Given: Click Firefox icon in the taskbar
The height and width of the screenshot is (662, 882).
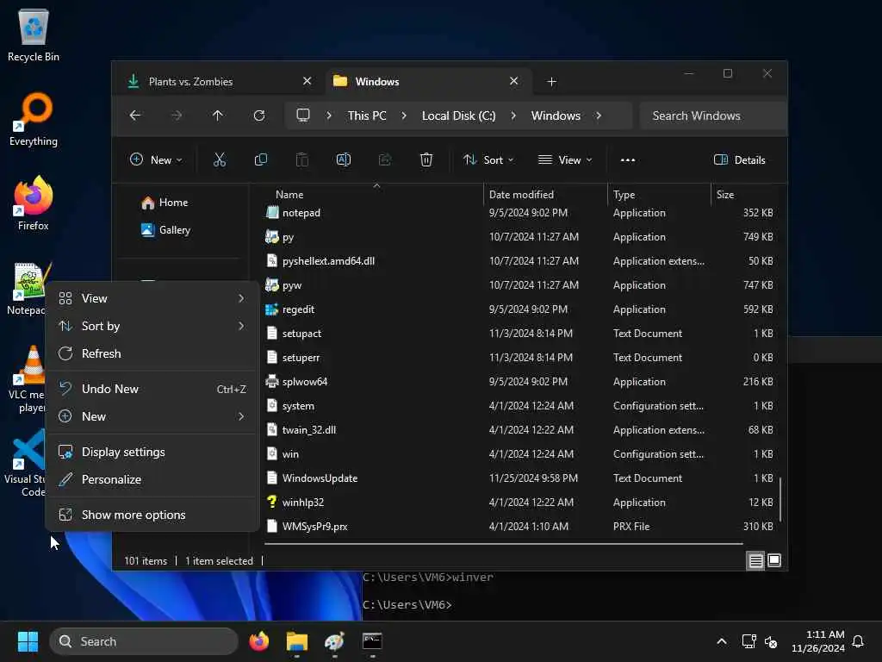Looking at the screenshot, I should [x=259, y=641].
